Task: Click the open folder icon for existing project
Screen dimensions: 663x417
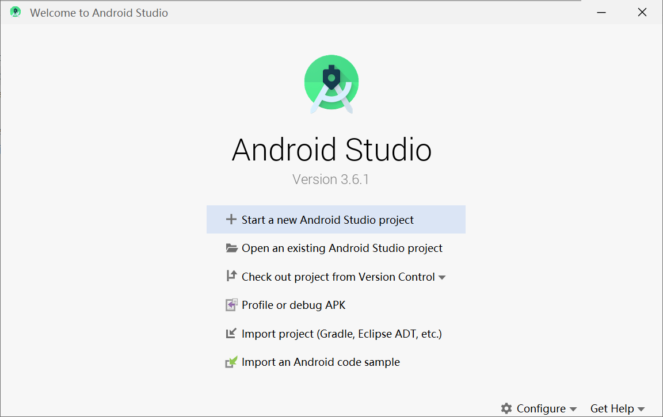Action: point(231,248)
